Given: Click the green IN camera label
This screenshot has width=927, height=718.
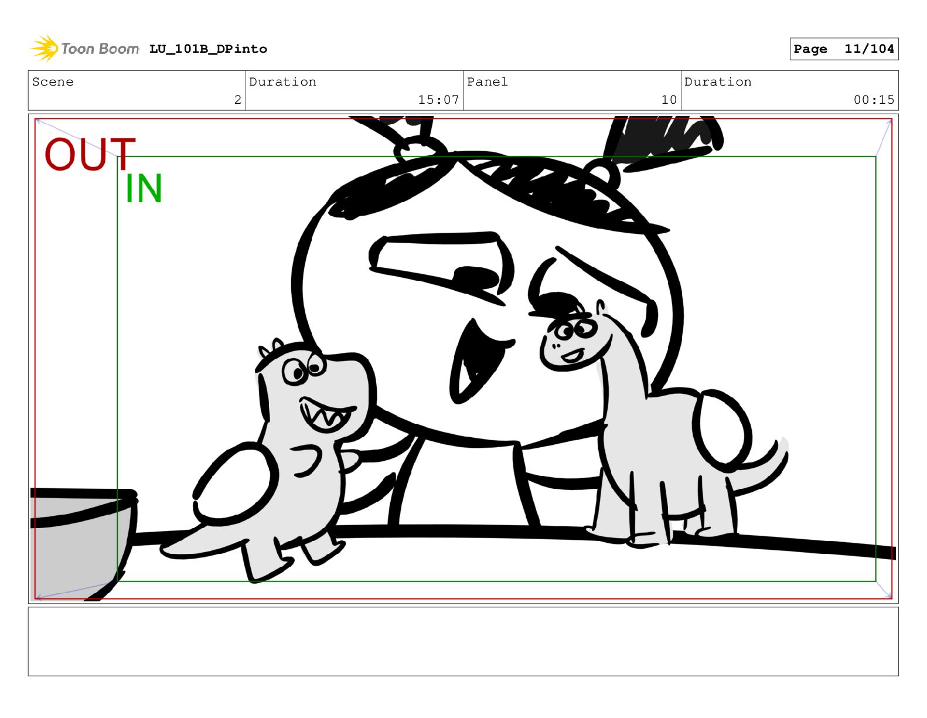Looking at the screenshot, I should 144,189.
